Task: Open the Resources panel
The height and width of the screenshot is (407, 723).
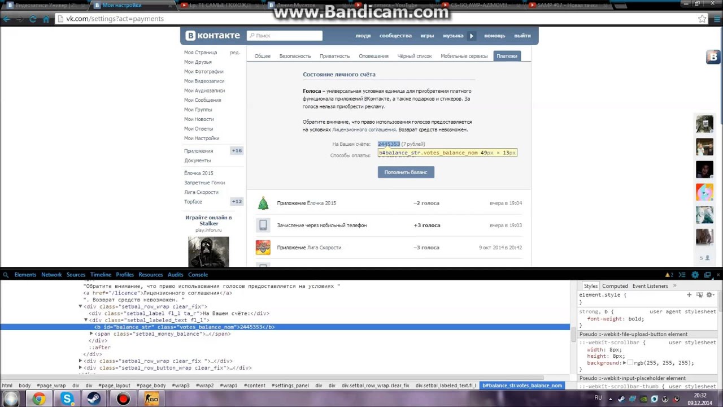Action: pyautogui.click(x=151, y=275)
